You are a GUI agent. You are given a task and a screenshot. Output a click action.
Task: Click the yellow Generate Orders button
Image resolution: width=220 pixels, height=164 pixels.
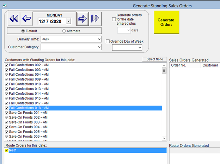click(x=166, y=22)
